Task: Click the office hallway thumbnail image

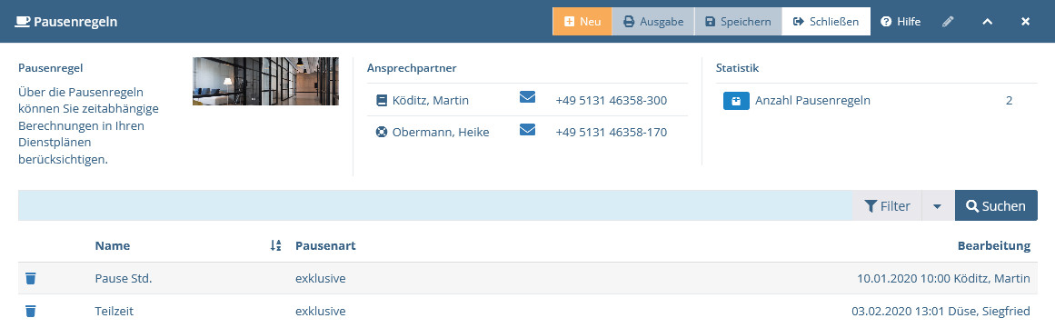Action: tap(265, 82)
